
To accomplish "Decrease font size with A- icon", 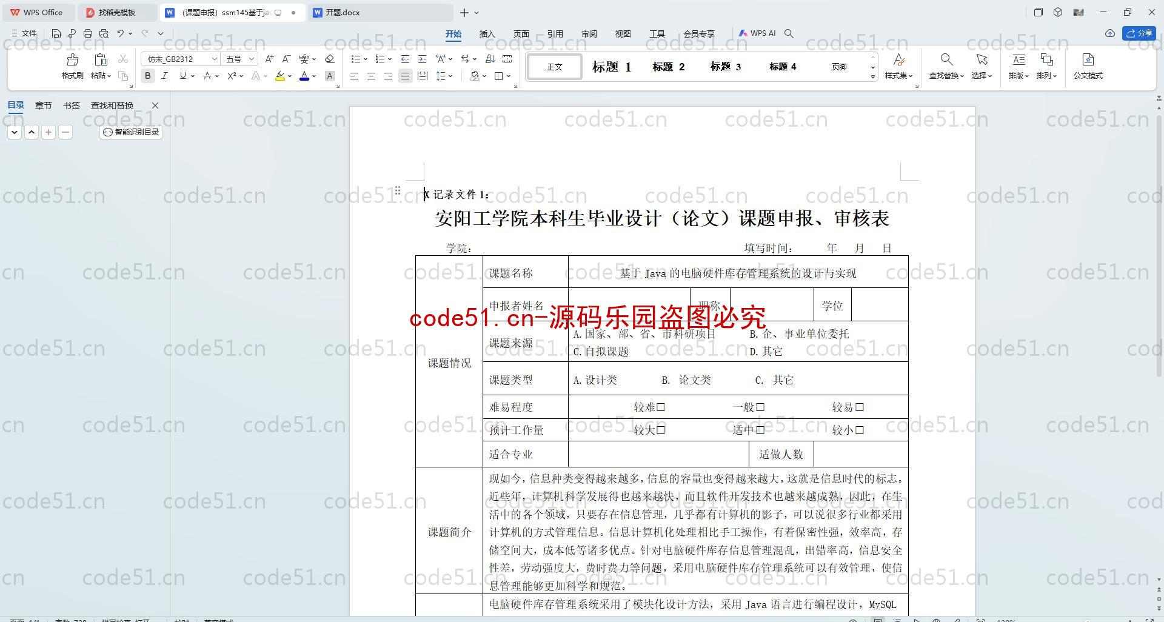I will 286,59.
